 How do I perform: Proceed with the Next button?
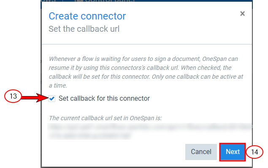tap(233, 152)
